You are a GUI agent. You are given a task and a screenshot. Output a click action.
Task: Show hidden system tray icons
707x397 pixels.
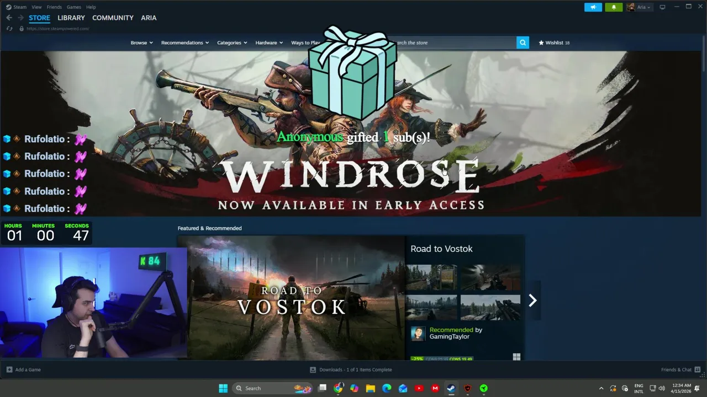(601, 388)
